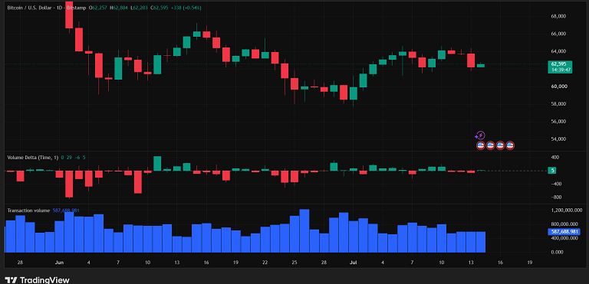Click the Transaction volume legend value 587,688.981
Viewport: 589px width, 284px height.
click(65, 211)
